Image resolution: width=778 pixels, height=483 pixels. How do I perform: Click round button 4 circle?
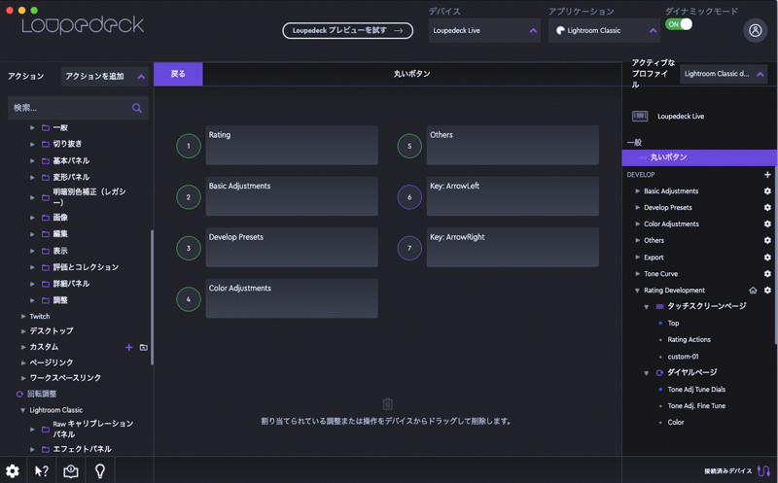pyautogui.click(x=189, y=299)
